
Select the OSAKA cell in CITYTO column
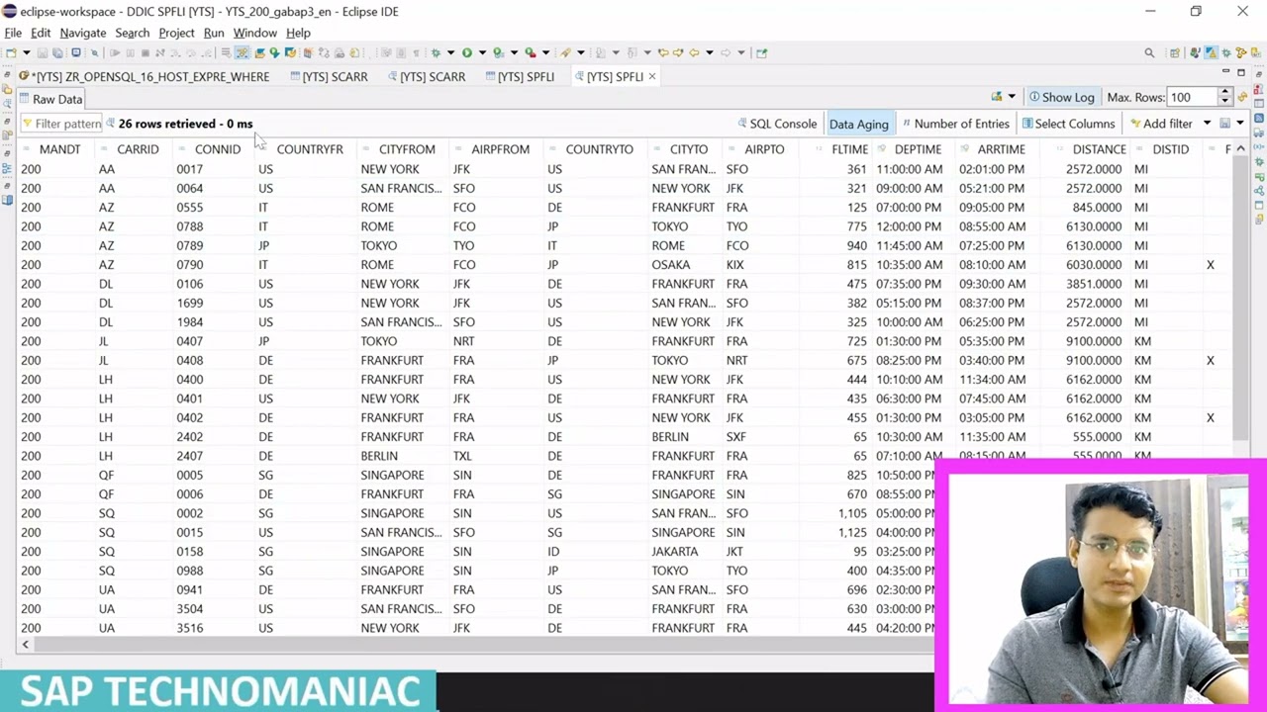(x=670, y=265)
